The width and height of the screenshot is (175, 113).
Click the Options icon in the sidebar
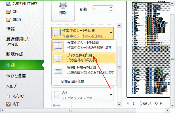9,96
